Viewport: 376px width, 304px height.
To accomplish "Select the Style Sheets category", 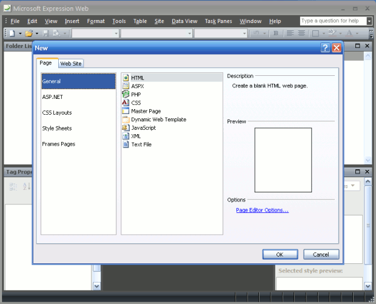I will coord(78,128).
